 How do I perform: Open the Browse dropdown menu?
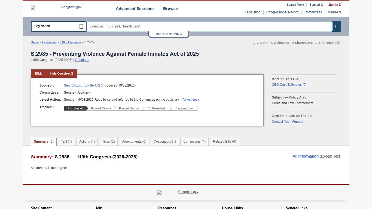(170, 9)
